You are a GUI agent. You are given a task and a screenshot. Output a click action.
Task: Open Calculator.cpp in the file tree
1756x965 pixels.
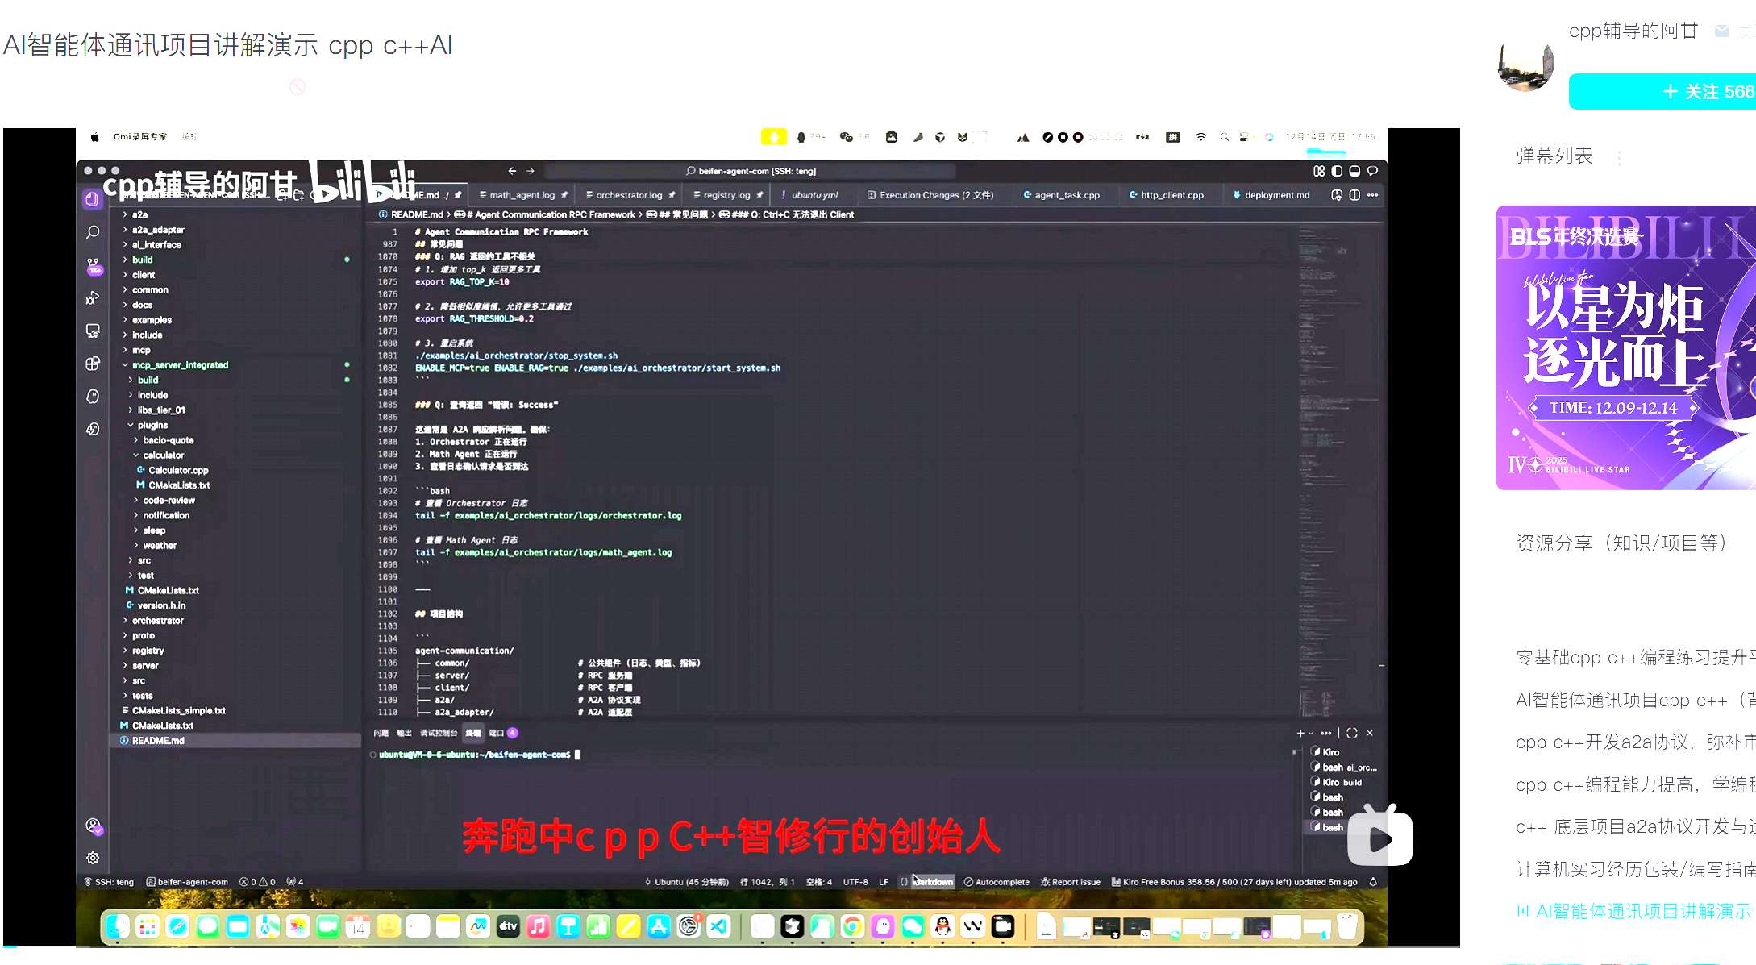click(178, 470)
